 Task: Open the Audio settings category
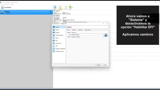59,38
